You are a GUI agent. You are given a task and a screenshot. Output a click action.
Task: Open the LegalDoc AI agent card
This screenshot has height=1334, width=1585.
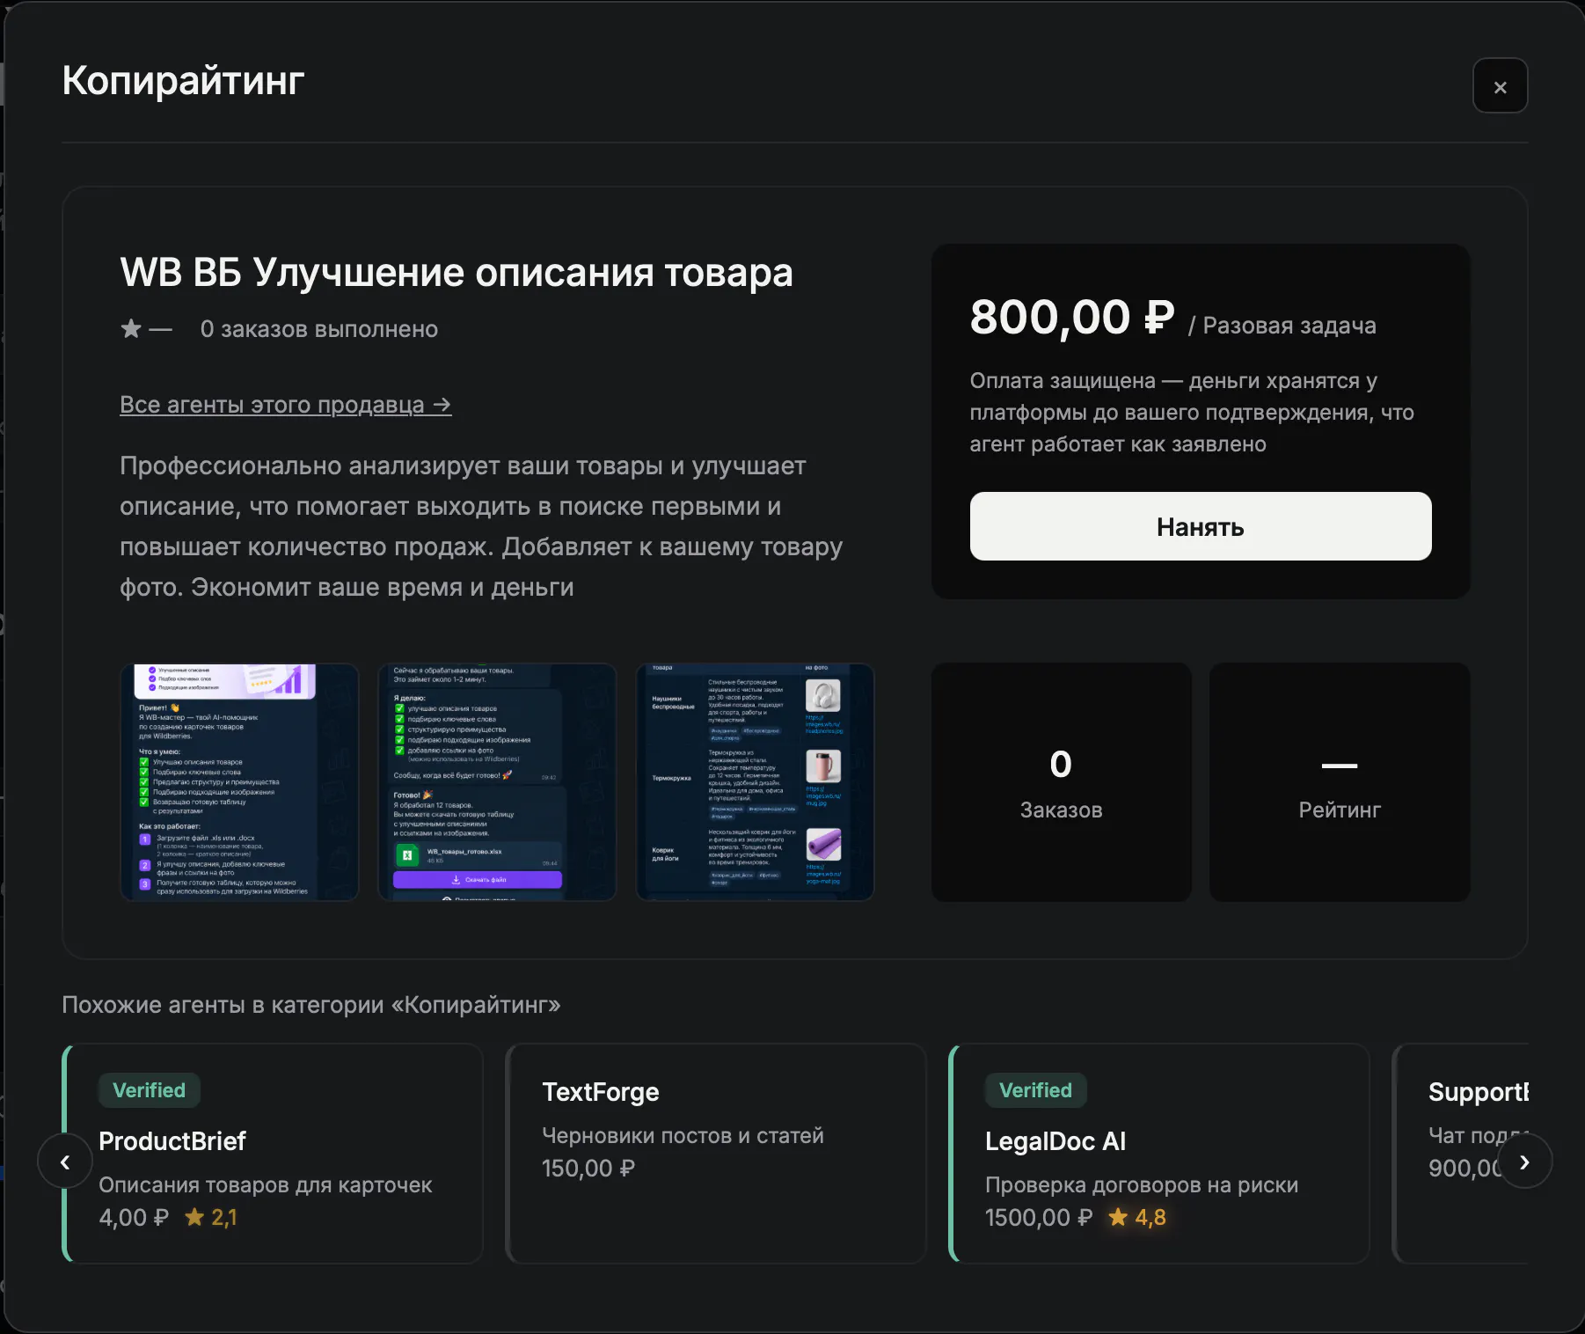pos(1159,1154)
